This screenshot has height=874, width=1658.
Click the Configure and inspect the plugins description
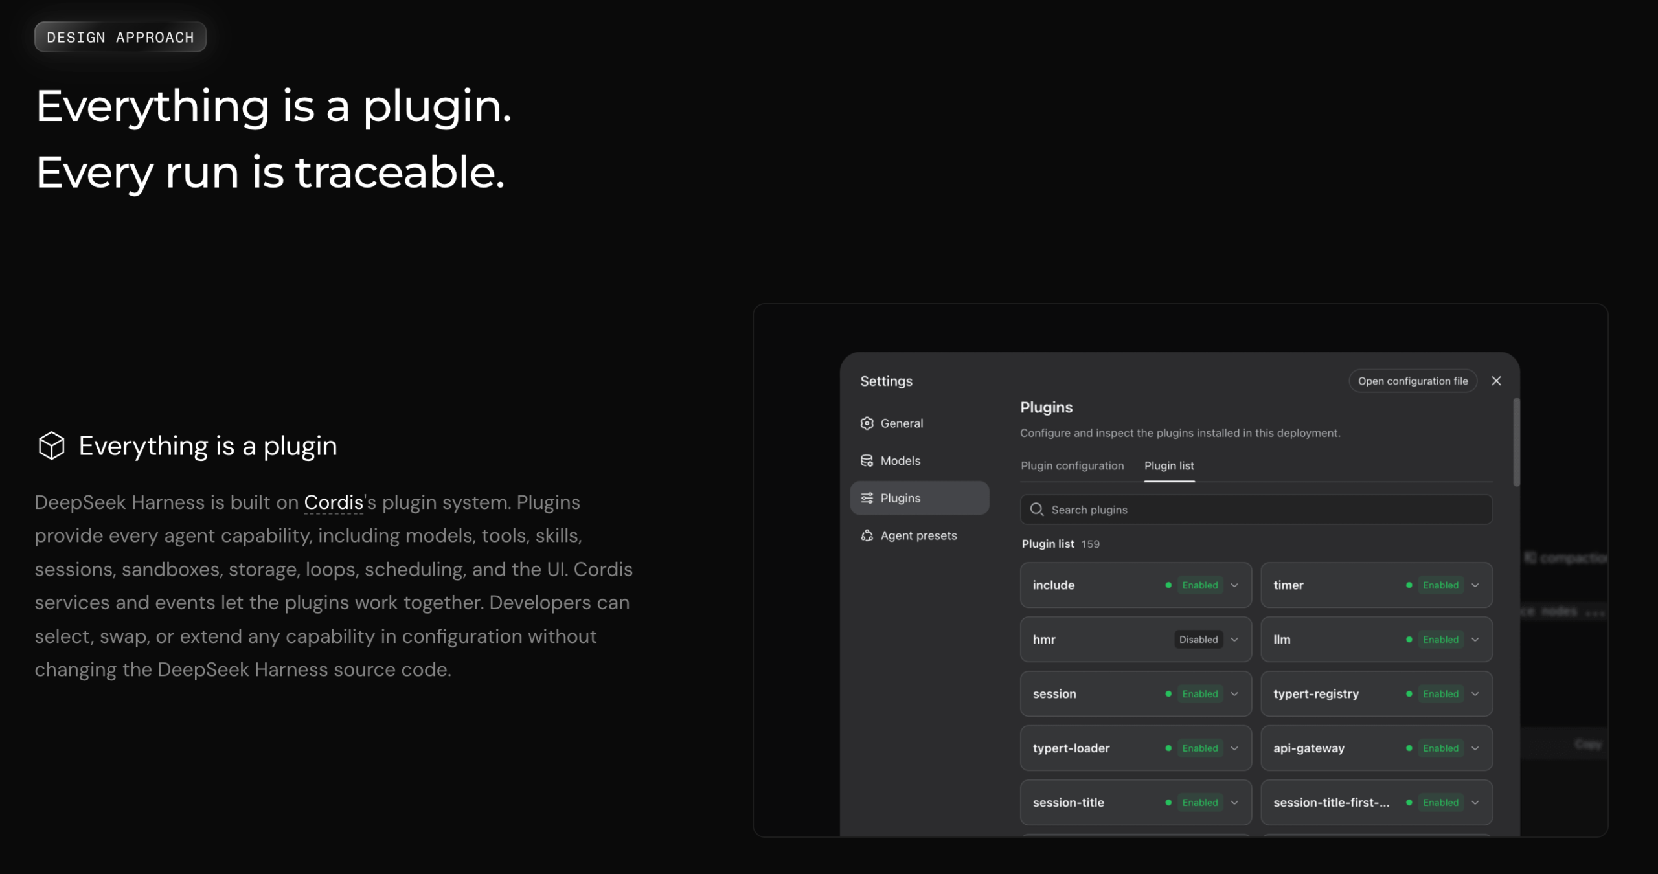click(x=1180, y=433)
